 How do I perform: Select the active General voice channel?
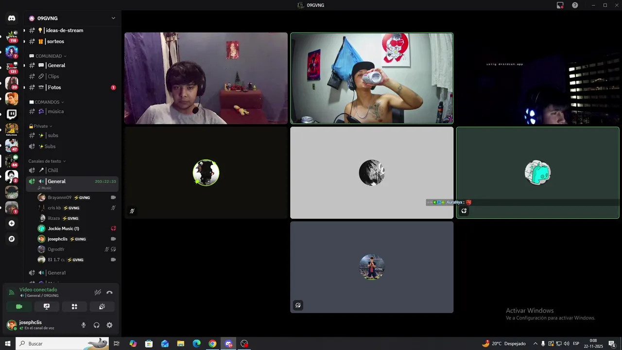(x=72, y=184)
